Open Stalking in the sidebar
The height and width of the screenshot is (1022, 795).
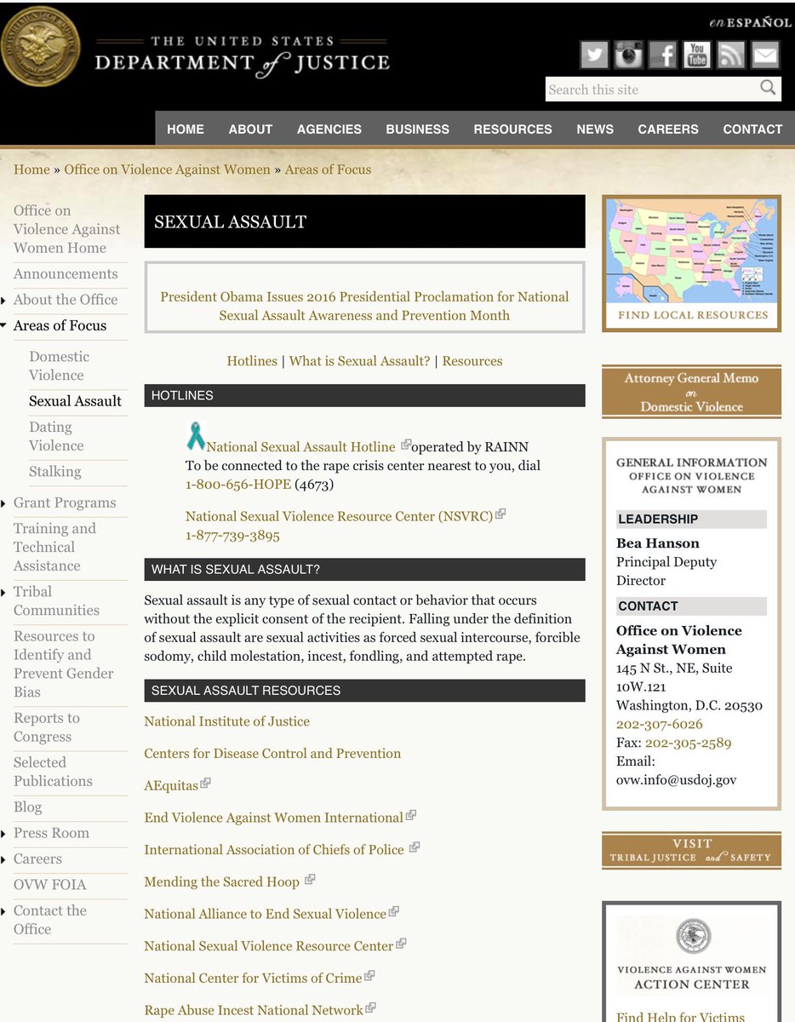[55, 472]
